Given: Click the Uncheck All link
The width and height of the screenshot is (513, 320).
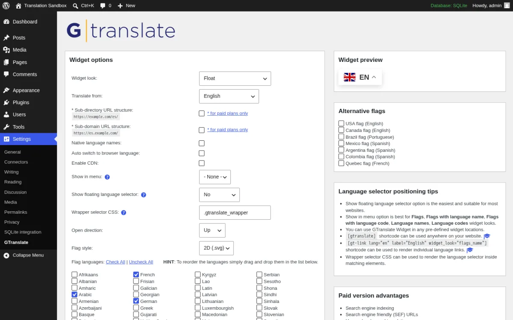Looking at the screenshot, I should point(141,262).
